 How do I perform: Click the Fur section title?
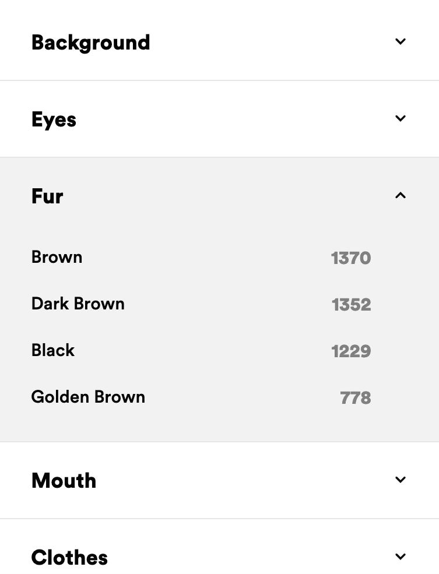click(47, 196)
